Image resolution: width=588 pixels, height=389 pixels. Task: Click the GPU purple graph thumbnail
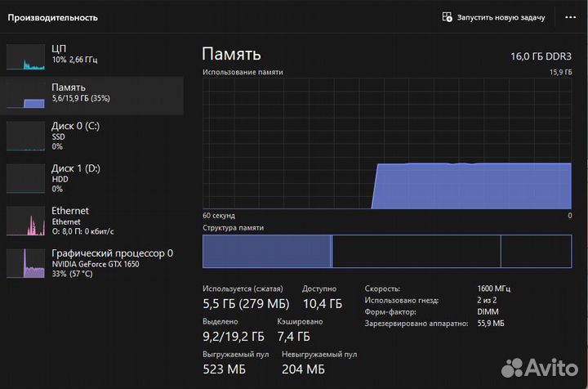[26, 263]
